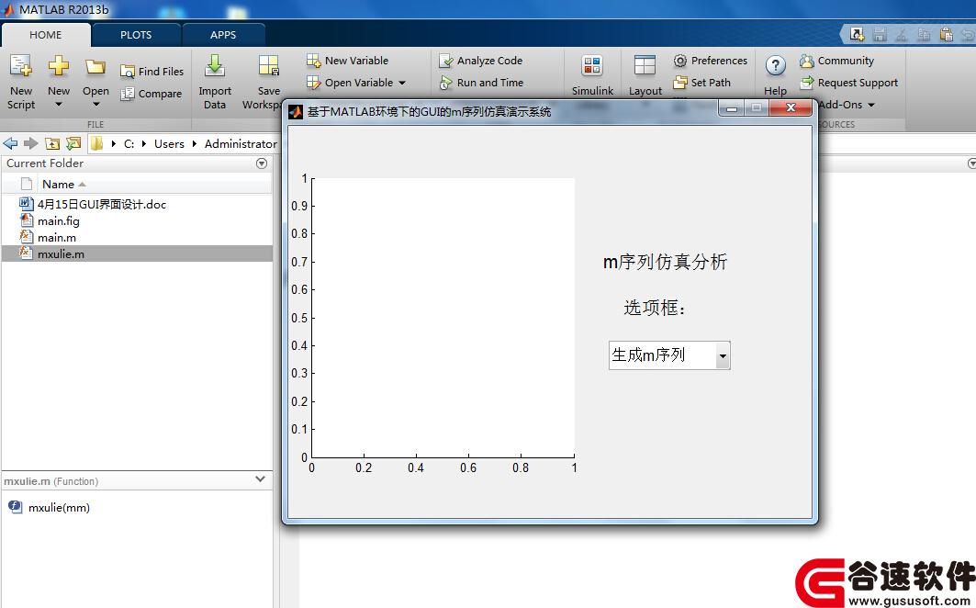The width and height of the screenshot is (976, 608).
Task: Click the New Script icon
Action: (20, 65)
